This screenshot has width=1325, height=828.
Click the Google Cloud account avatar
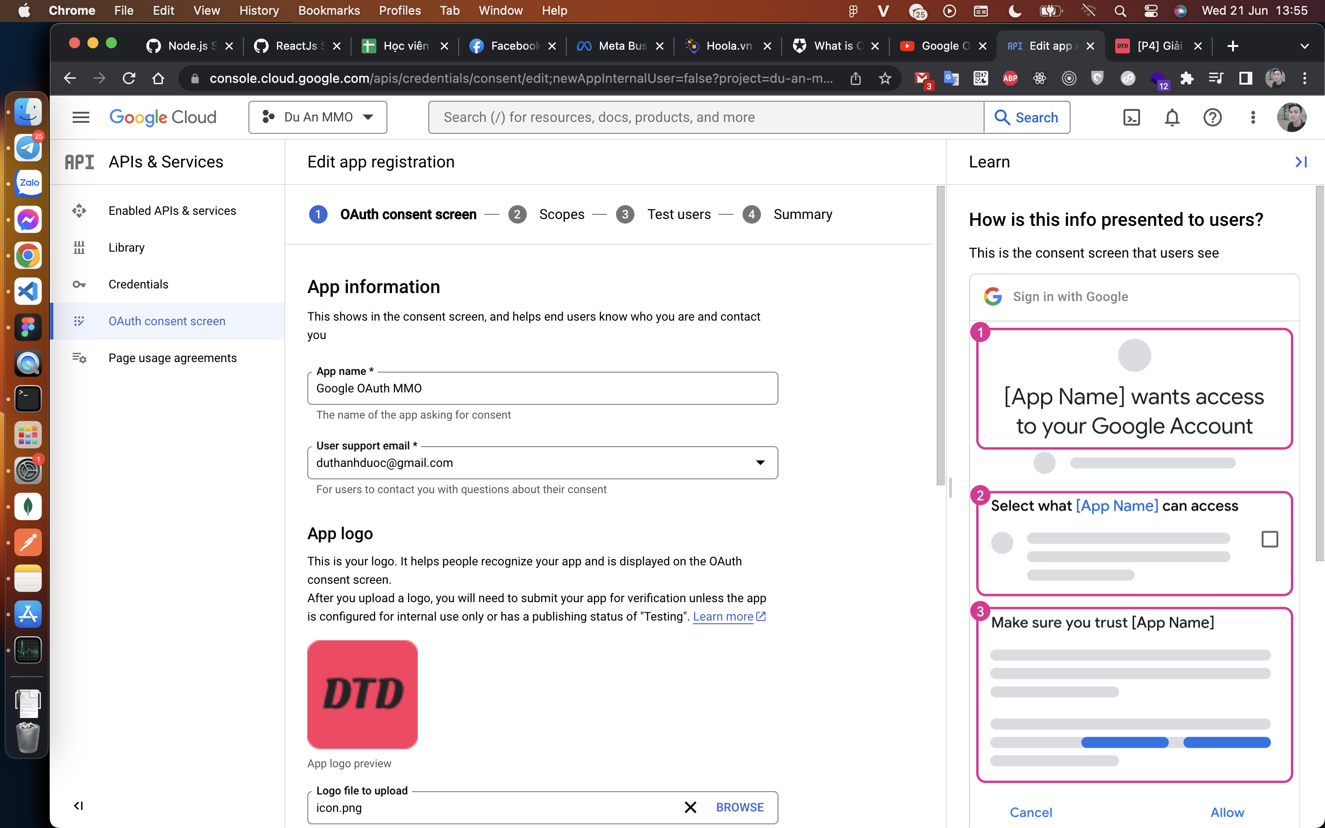(1291, 117)
